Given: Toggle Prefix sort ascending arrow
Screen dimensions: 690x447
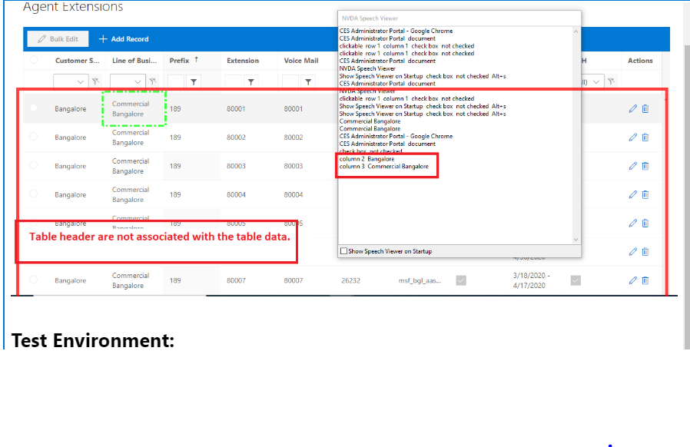Looking at the screenshot, I should coord(196,59).
